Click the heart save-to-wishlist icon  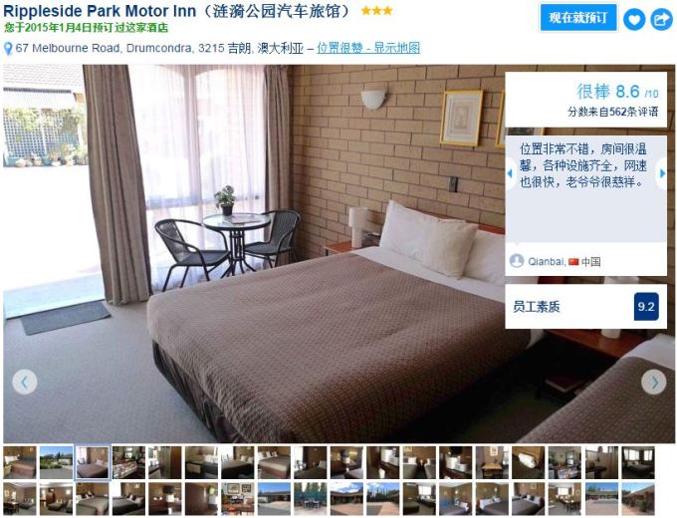coord(634,20)
